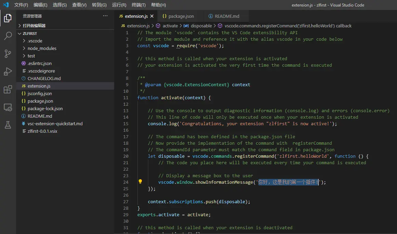Click the activate breadcrumb item
This screenshot has height=234, width=397.
pyautogui.click(x=170, y=26)
